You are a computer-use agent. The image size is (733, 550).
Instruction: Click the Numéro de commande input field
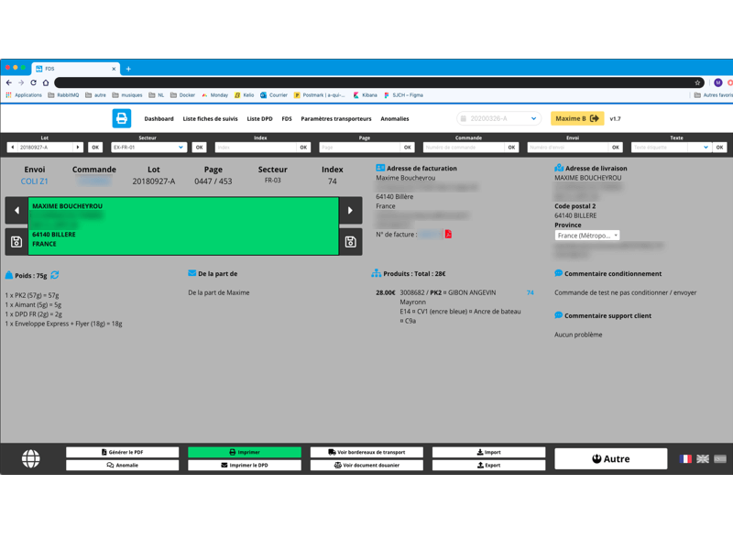tap(464, 147)
